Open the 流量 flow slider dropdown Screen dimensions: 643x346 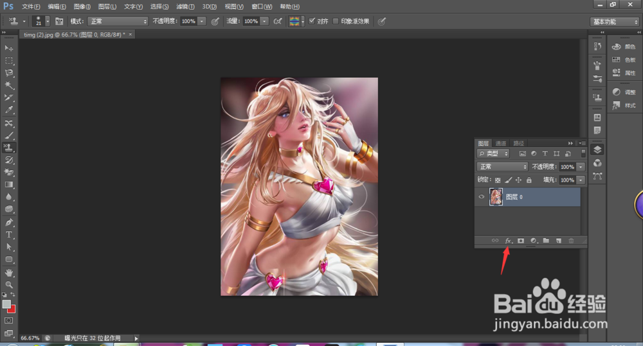(x=264, y=21)
